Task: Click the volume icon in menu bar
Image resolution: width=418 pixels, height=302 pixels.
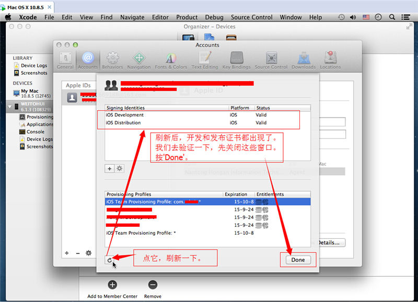Action: click(x=353, y=17)
